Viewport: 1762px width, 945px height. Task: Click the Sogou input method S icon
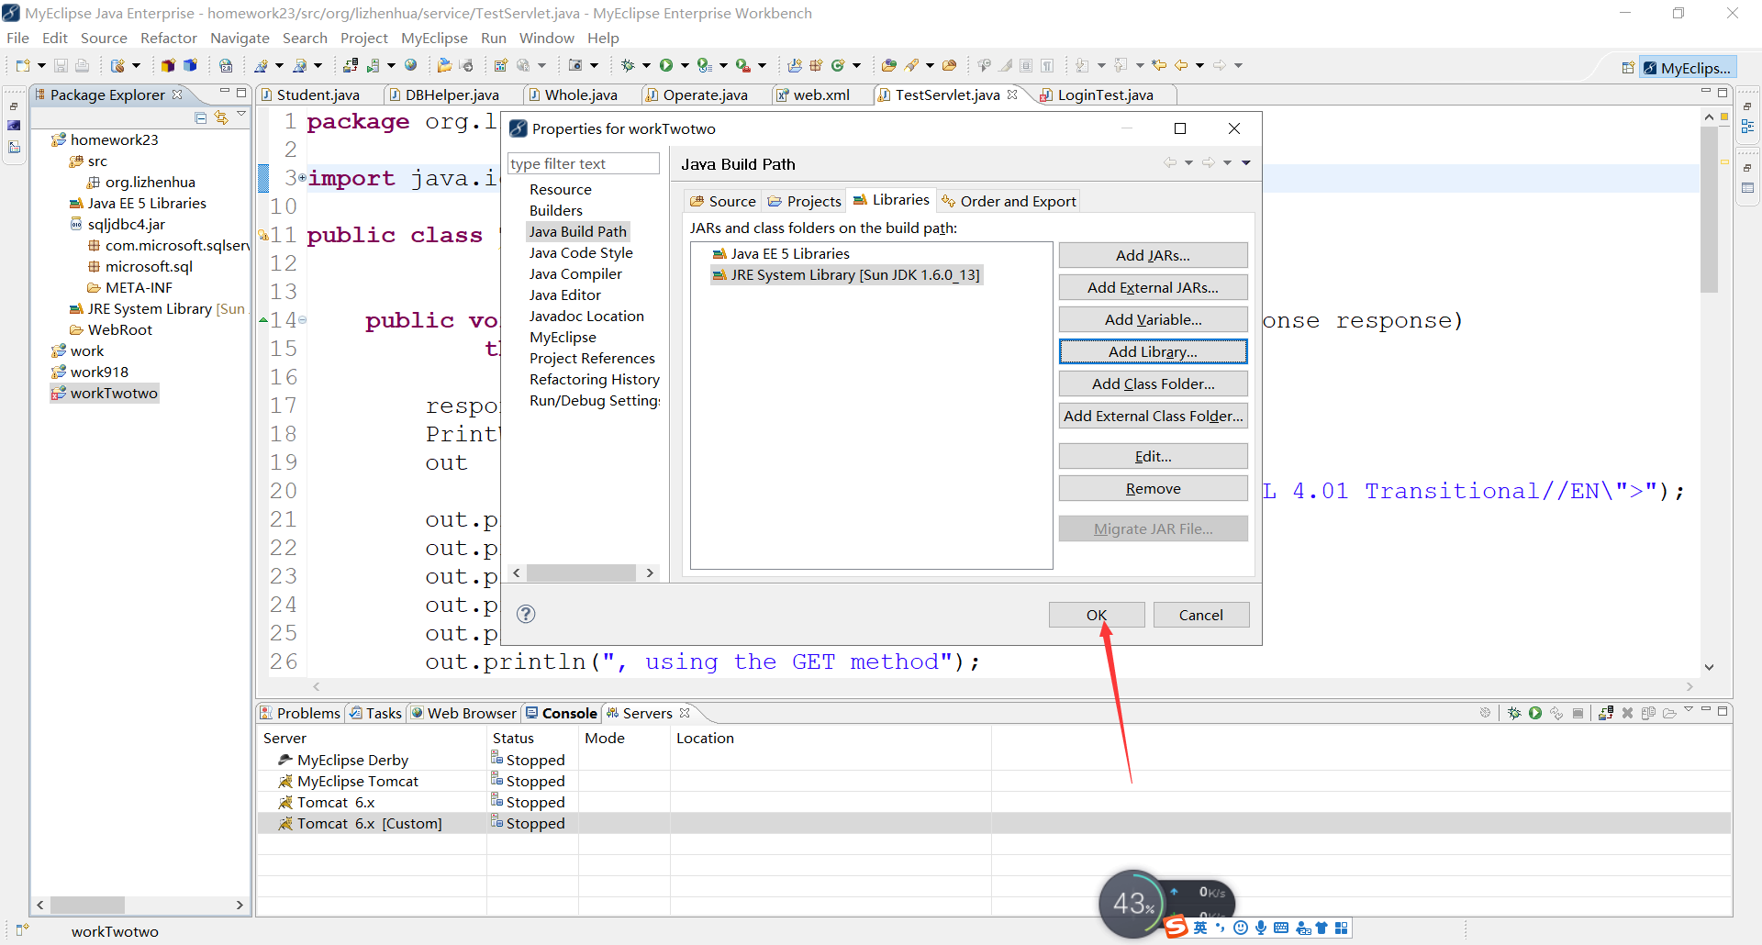(1177, 927)
